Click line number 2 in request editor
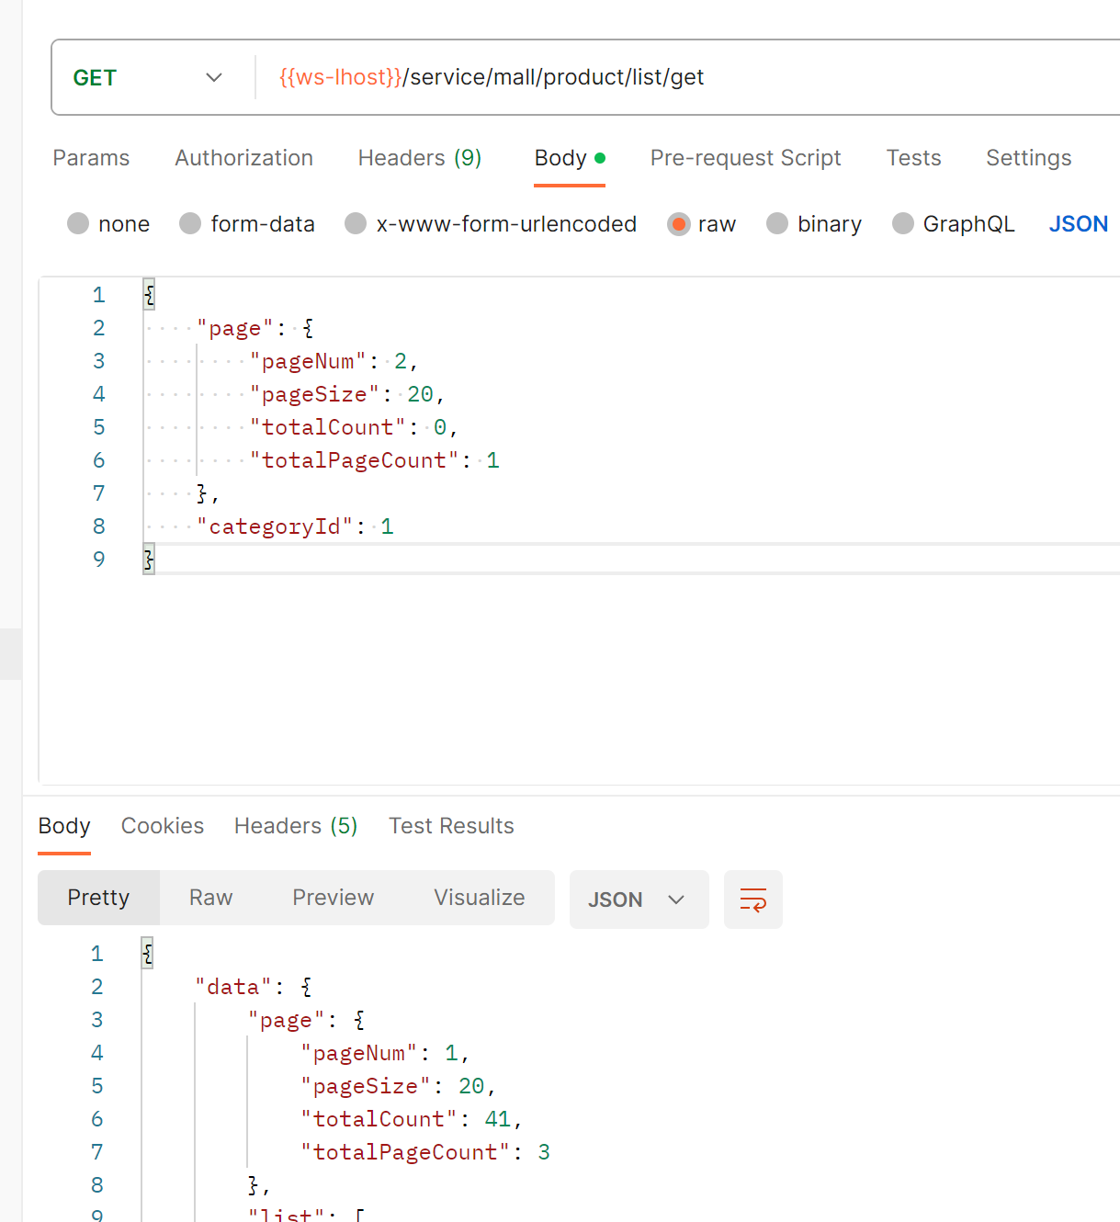The height and width of the screenshot is (1222, 1120). tap(98, 328)
